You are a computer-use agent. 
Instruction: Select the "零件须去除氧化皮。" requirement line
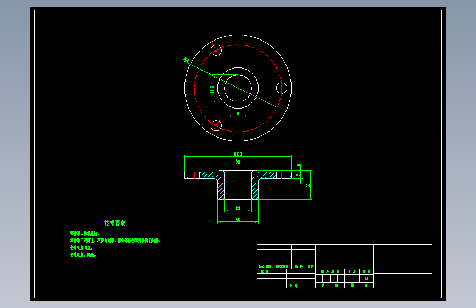coord(85,233)
